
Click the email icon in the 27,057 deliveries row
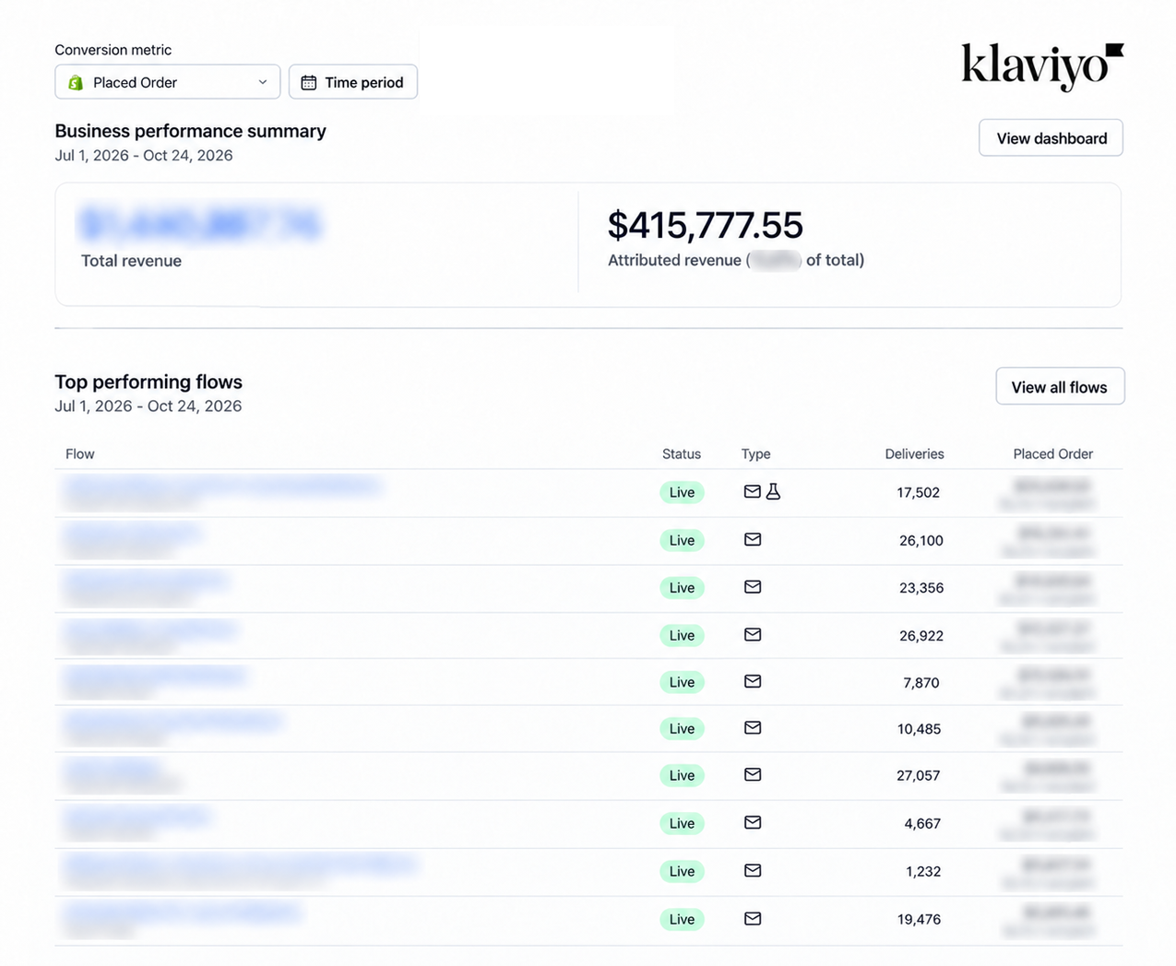[753, 775]
